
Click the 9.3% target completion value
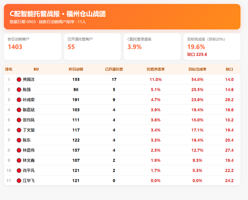click(x=197, y=160)
